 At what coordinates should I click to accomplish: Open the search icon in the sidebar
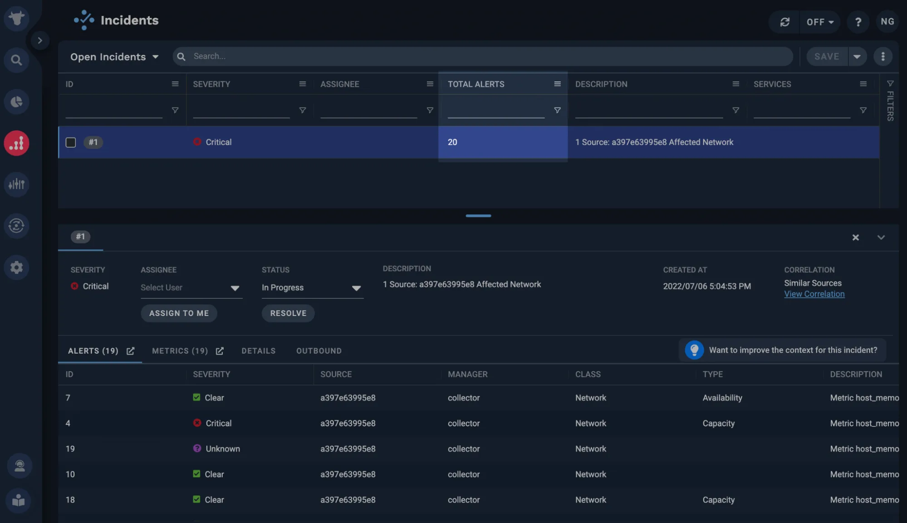coord(17,60)
